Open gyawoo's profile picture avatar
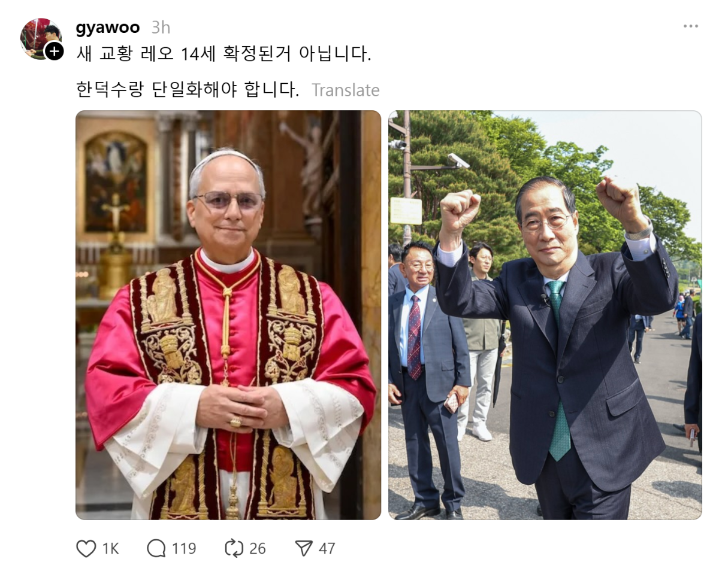Viewport: 719px width, 568px height. click(41, 38)
